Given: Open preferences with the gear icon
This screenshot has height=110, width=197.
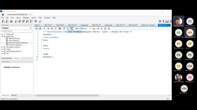Looking at the screenshot, I should (x=160, y=21).
